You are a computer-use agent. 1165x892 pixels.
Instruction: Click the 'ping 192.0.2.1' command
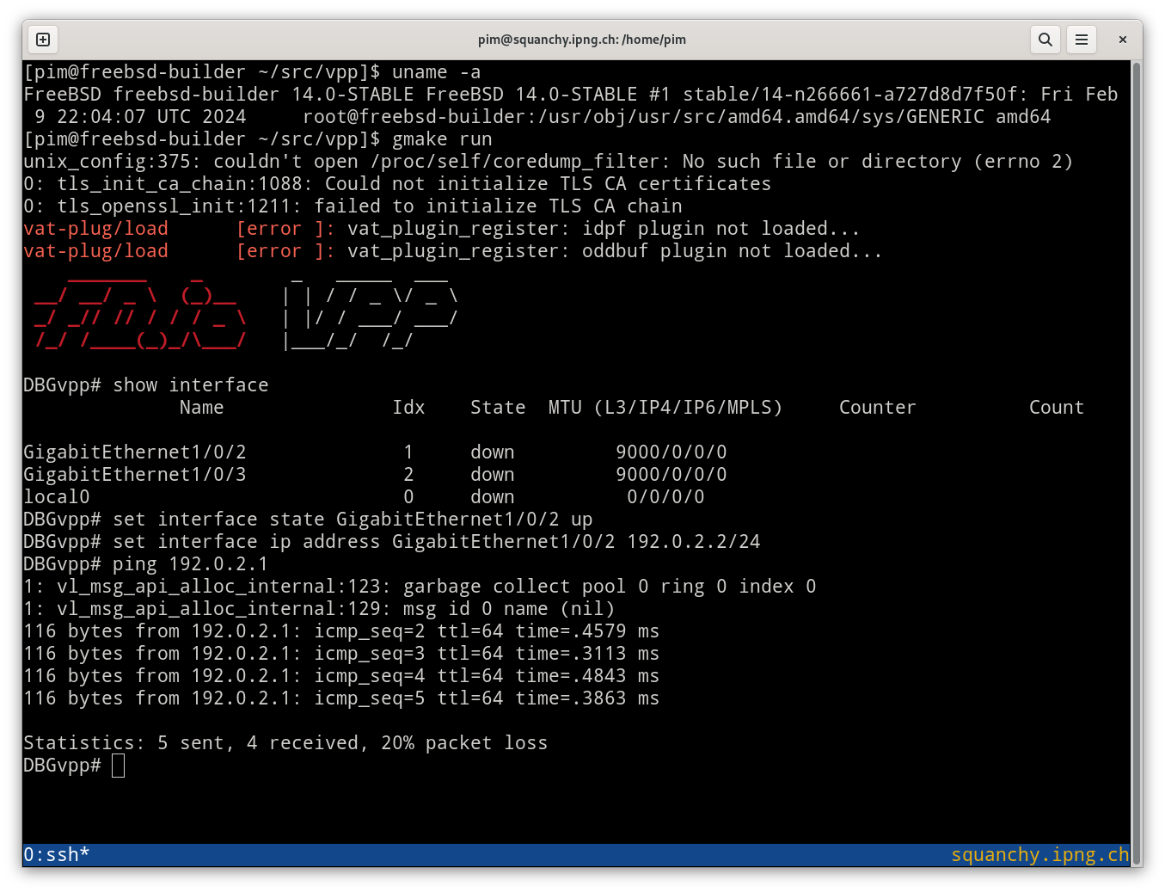[x=190, y=564]
